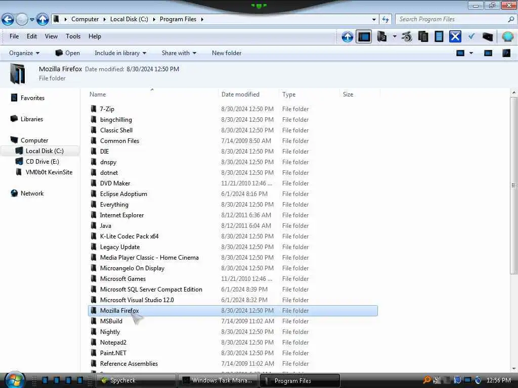518x388 pixels.
Task: Toggle the preview pane button
Action: tap(488, 53)
